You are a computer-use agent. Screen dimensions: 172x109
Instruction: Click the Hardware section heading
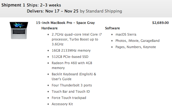[x=49, y=28]
